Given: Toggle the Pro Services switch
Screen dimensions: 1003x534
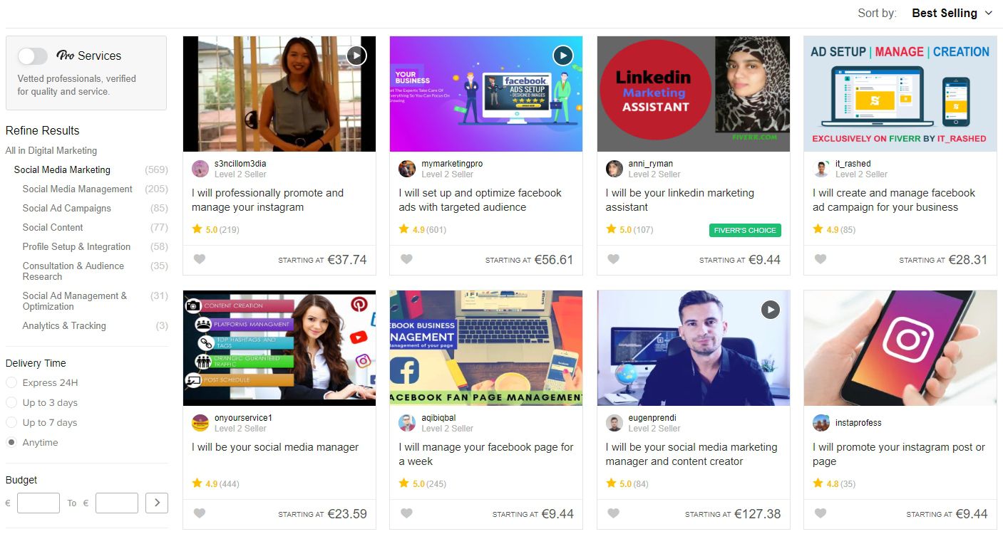Looking at the screenshot, I should [33, 56].
